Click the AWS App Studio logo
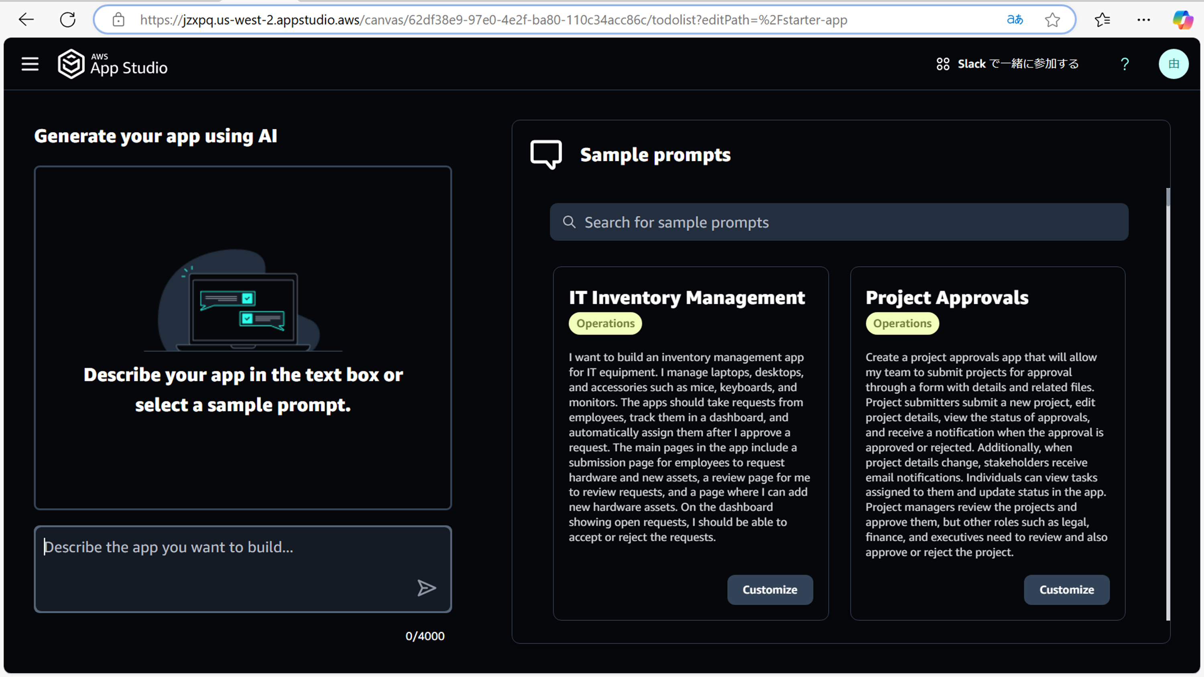 click(113, 64)
